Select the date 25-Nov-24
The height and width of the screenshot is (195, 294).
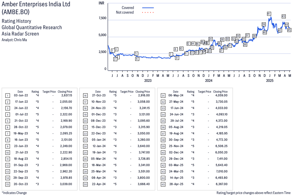[176, 146]
